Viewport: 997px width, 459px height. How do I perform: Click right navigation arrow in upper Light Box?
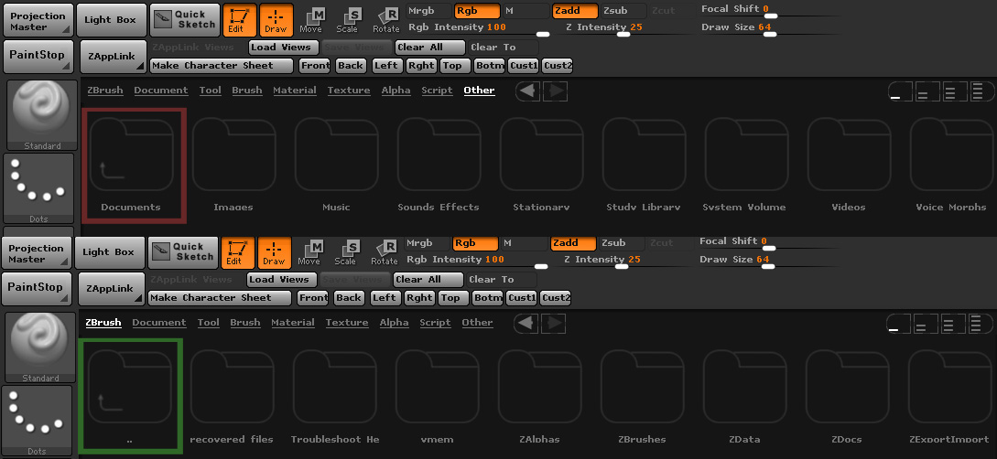coord(555,91)
